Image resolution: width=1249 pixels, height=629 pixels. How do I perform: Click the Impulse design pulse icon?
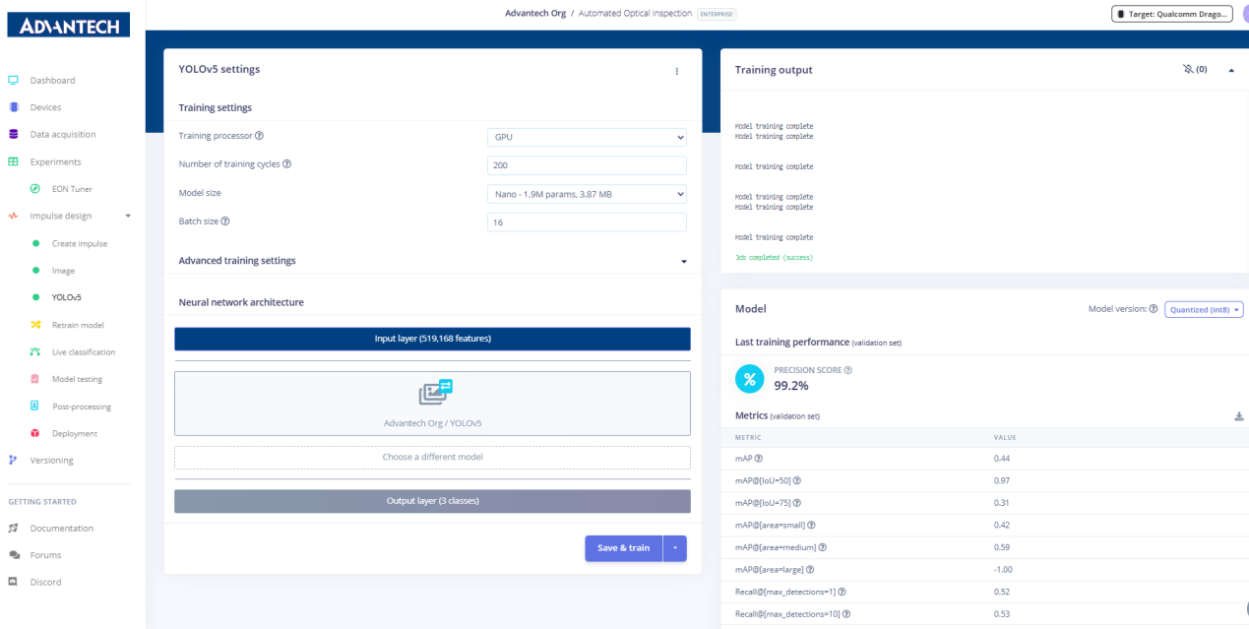point(13,216)
